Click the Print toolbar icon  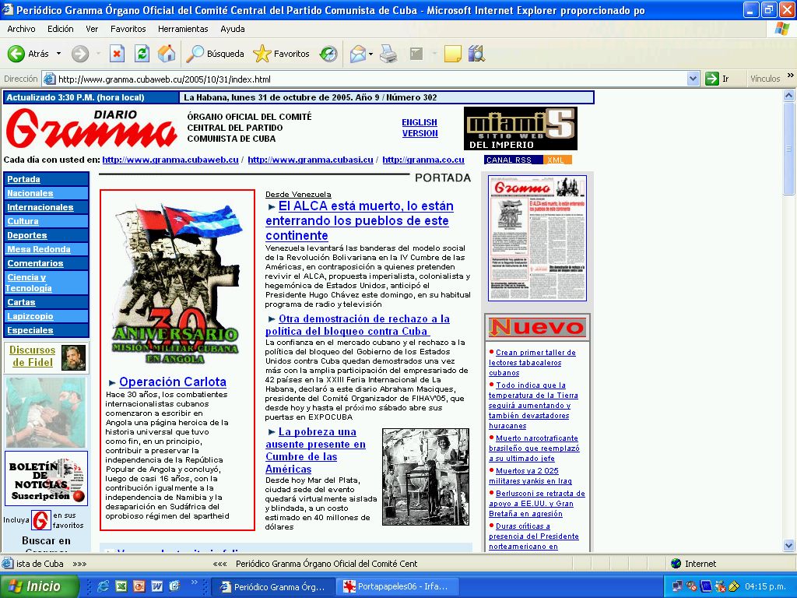click(388, 54)
